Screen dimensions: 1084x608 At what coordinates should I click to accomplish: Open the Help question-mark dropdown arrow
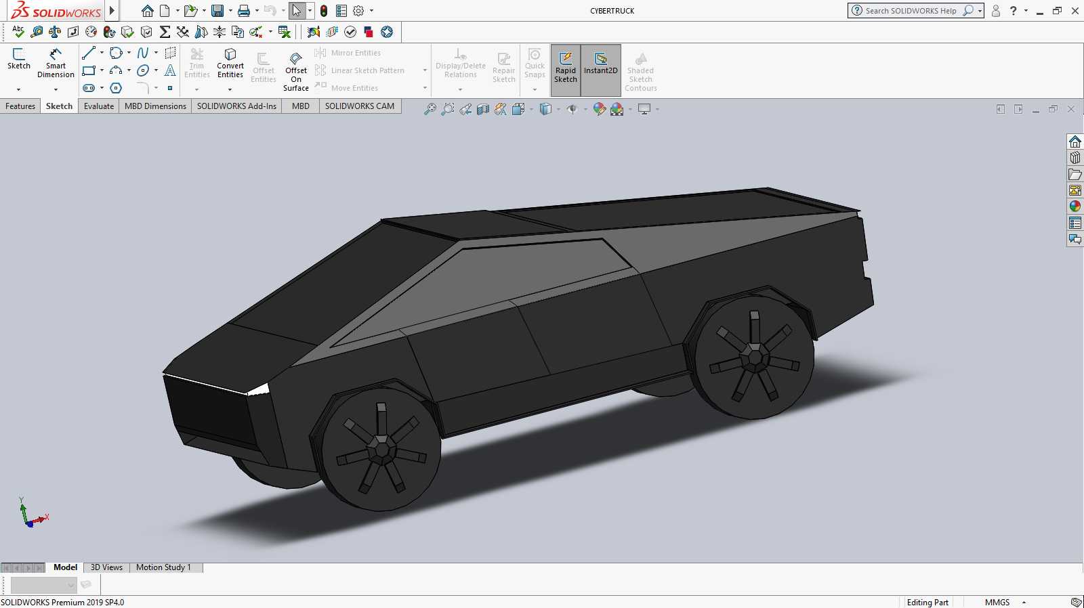[1026, 11]
